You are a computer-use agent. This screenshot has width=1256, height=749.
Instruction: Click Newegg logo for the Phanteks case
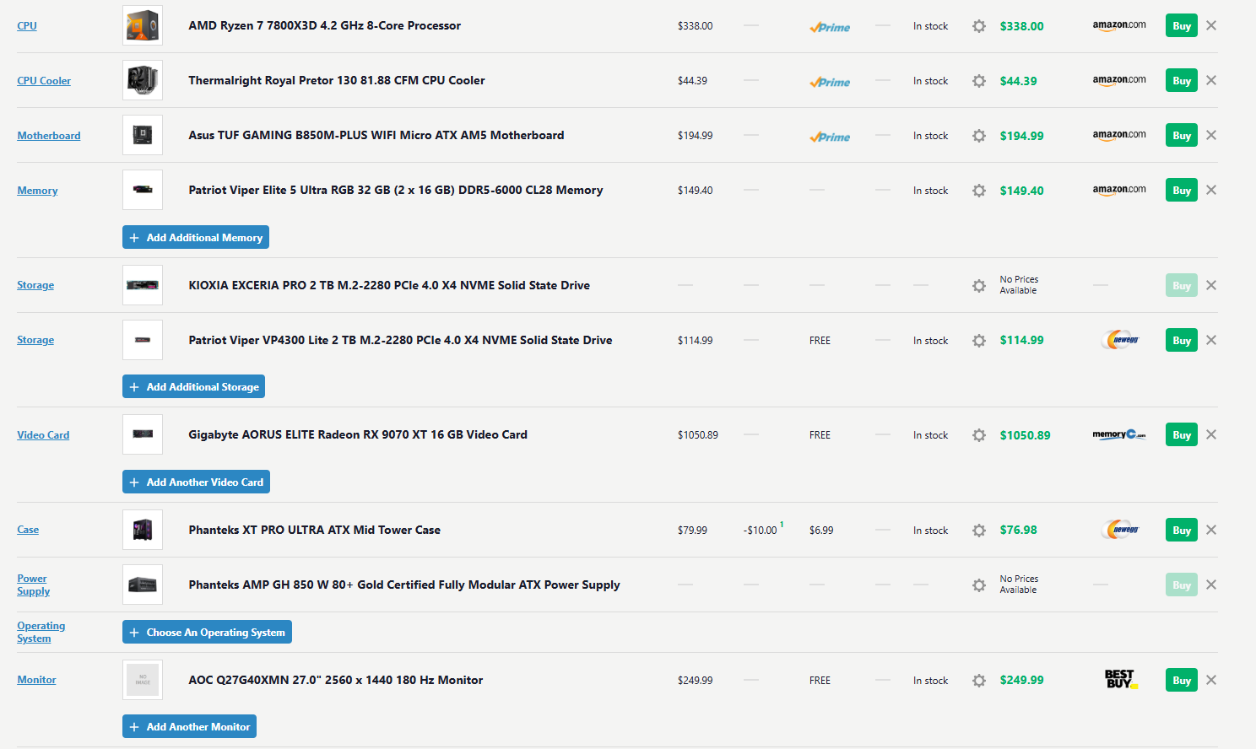tap(1120, 530)
